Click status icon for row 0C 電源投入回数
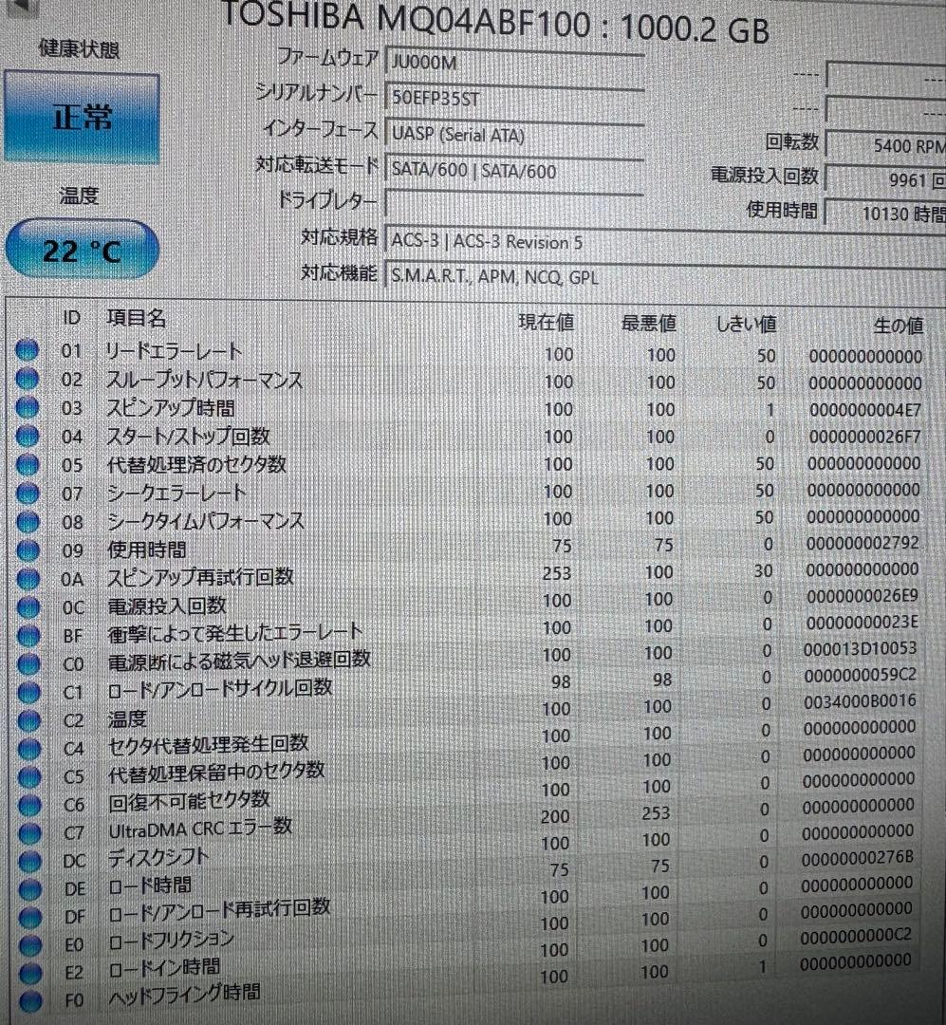Viewport: 946px width, 1025px height. click(28, 607)
